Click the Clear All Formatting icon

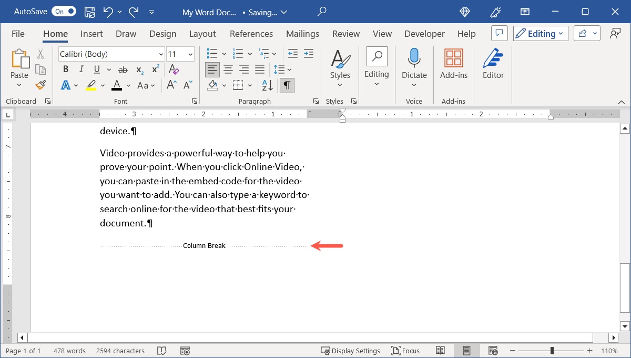click(x=174, y=69)
